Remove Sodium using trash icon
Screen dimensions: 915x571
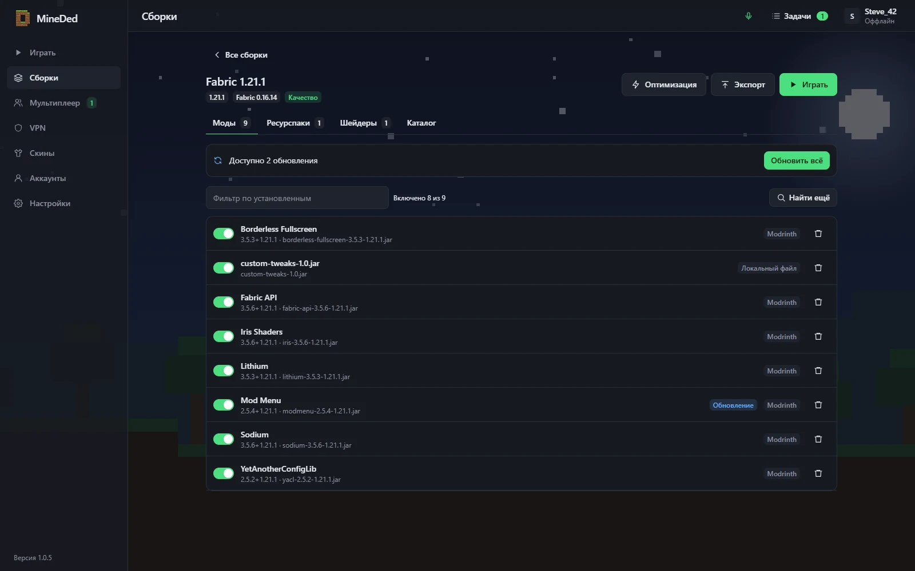[818, 439]
